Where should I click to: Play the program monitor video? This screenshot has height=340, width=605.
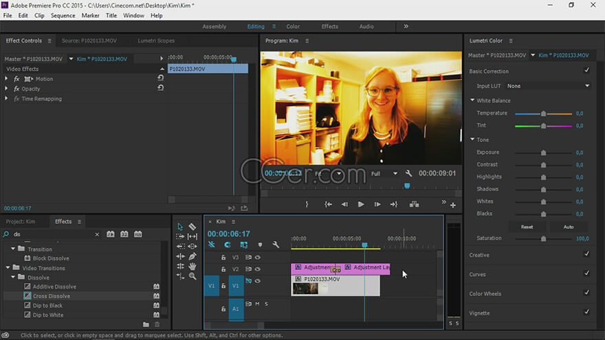click(x=361, y=204)
